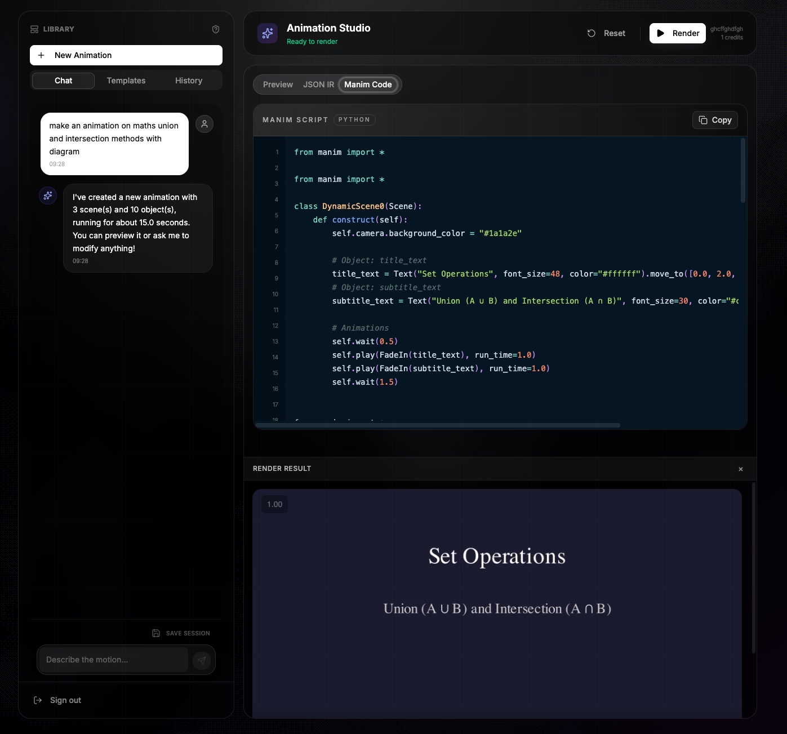The width and height of the screenshot is (787, 734).
Task: Open the History tab
Action: click(x=189, y=81)
